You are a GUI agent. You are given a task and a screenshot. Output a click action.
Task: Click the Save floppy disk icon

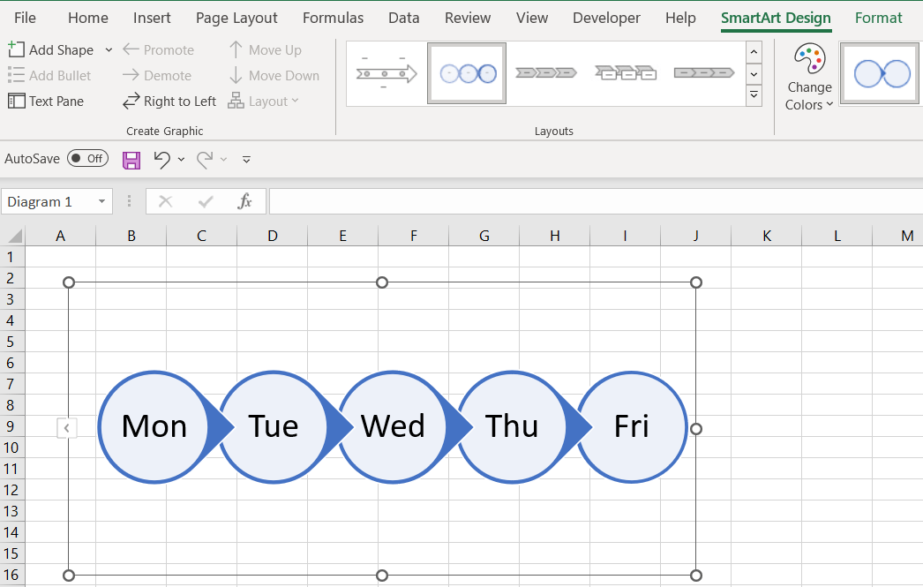[x=131, y=159]
